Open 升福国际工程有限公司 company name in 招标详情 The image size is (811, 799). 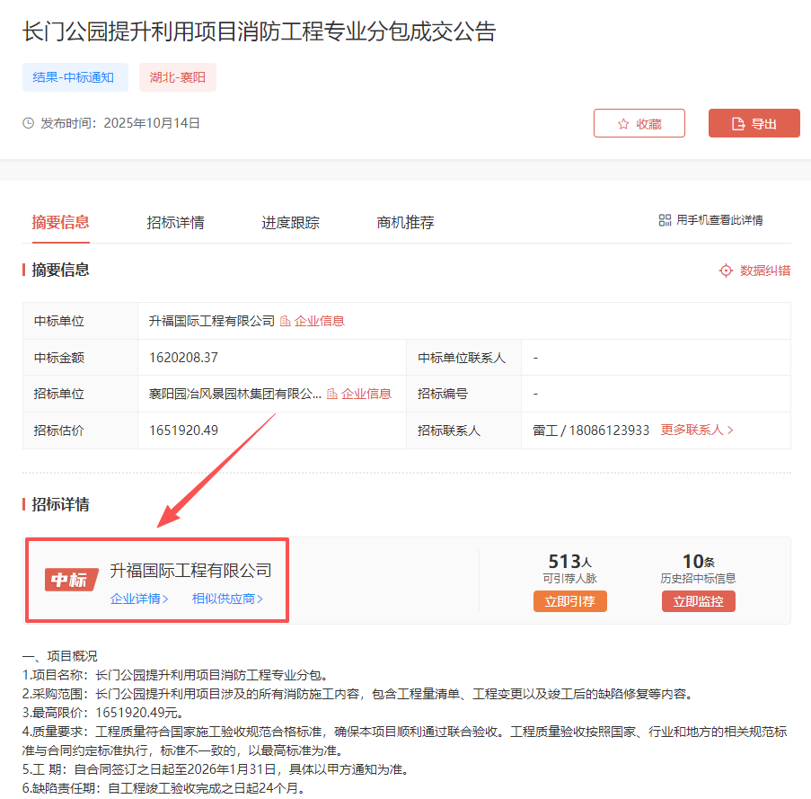click(190, 571)
